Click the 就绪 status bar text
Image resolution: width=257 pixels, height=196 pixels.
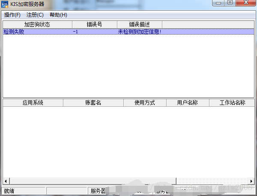[9, 191]
